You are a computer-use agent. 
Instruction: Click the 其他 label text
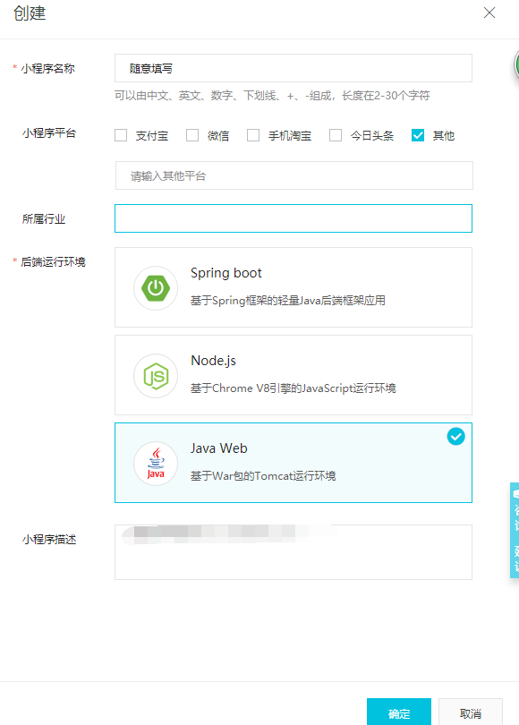444,135
